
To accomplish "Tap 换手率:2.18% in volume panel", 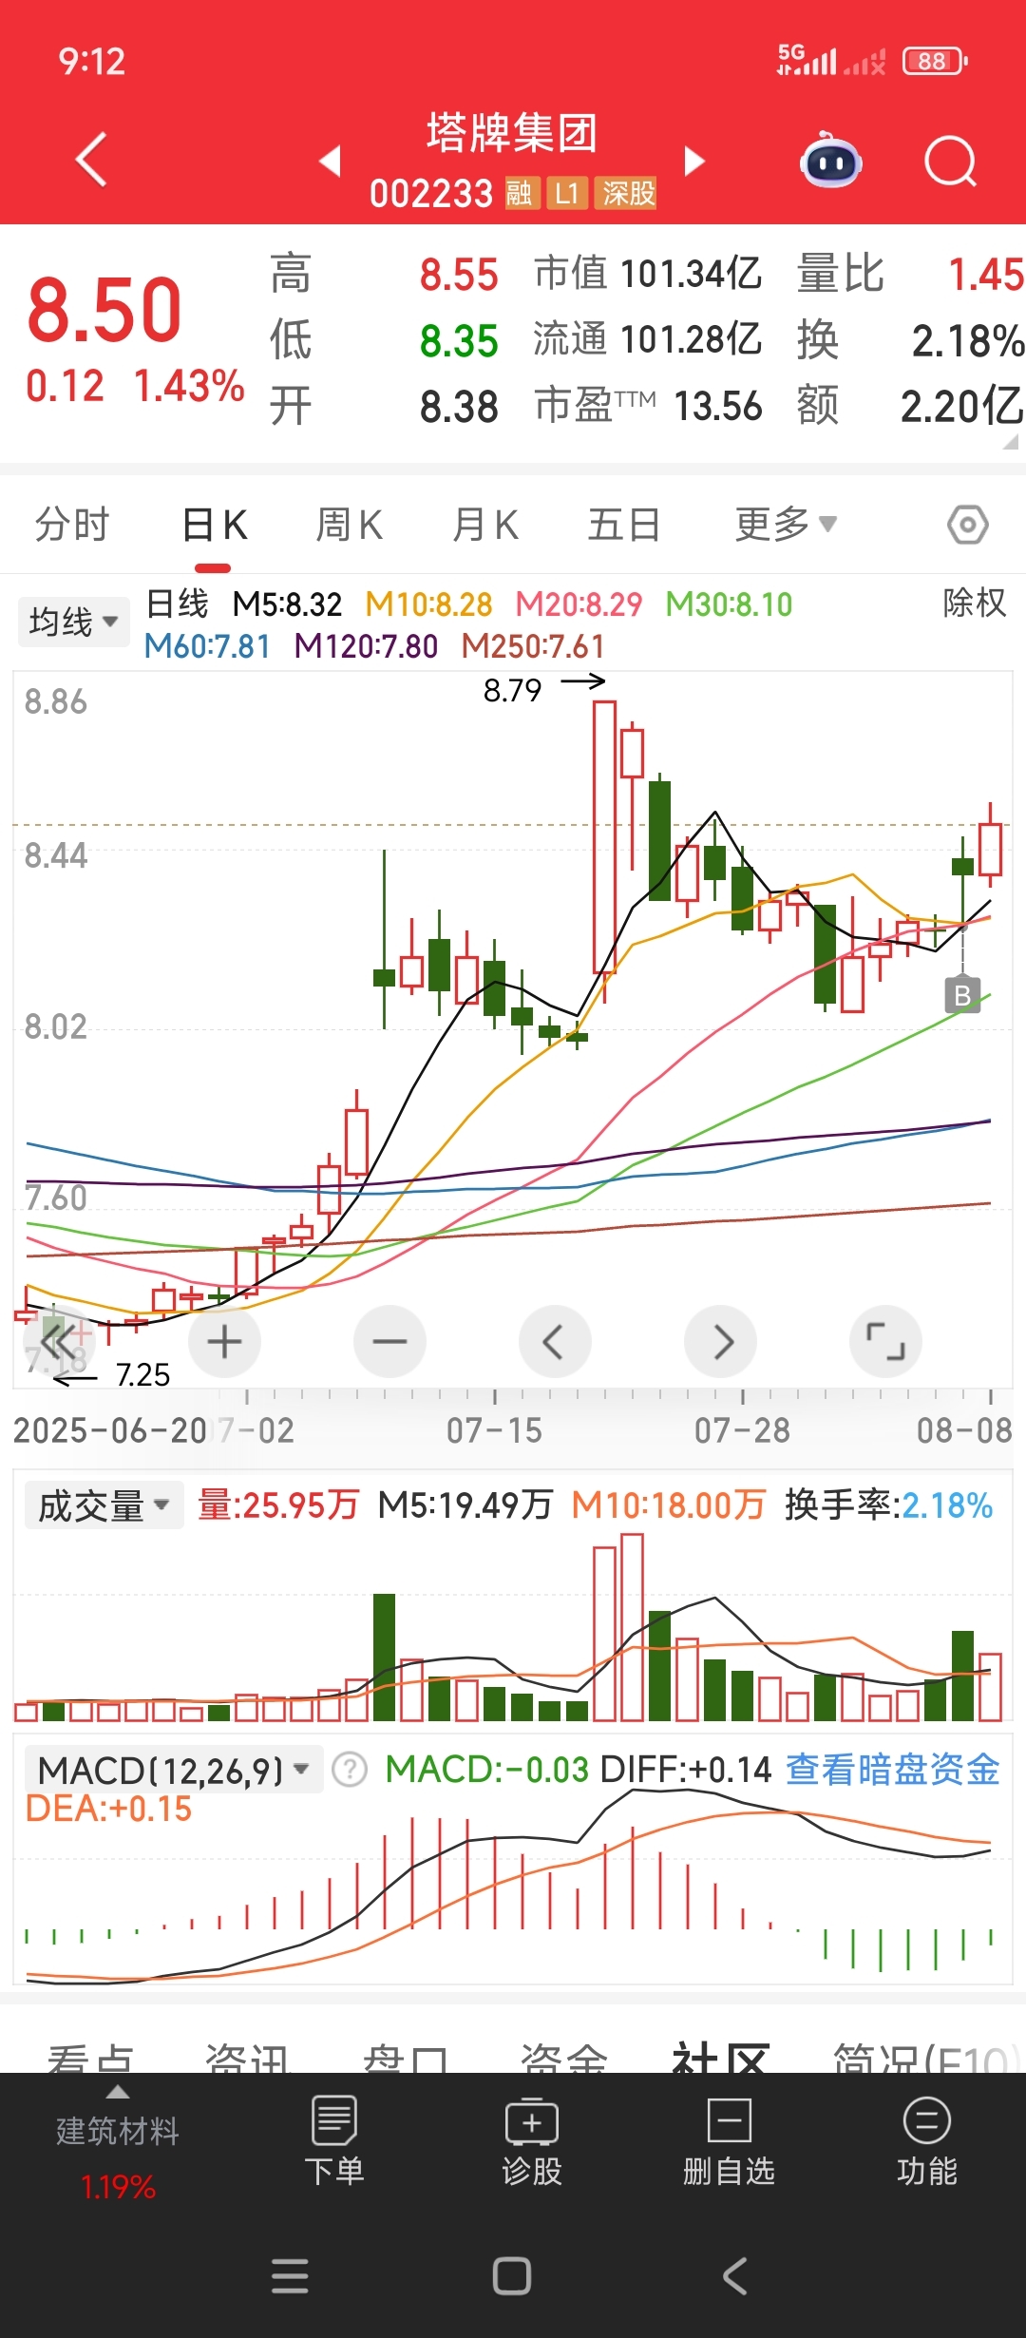I will point(889,1505).
